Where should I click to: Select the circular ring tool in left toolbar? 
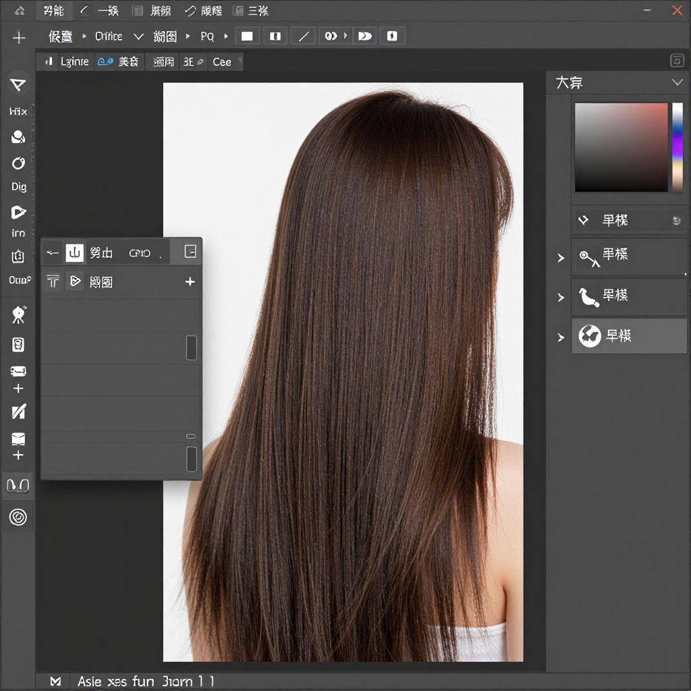[18, 163]
